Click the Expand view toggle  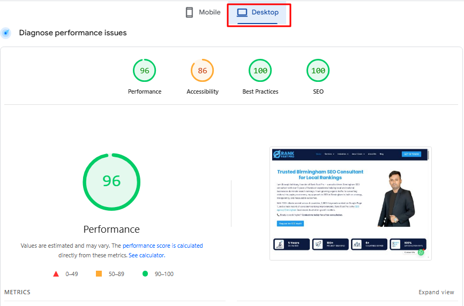(x=436, y=292)
